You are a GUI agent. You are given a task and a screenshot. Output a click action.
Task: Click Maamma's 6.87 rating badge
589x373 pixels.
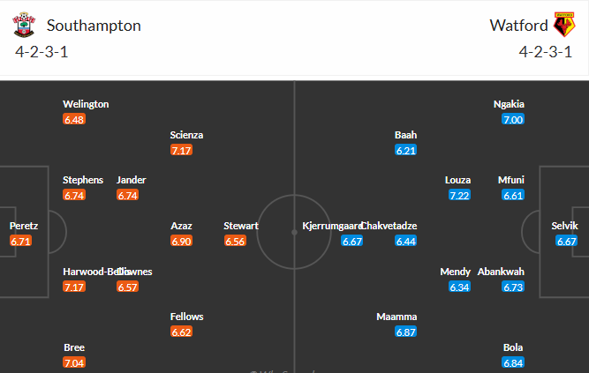(406, 332)
